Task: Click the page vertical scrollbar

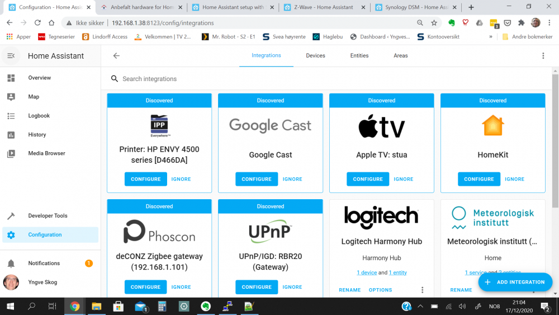Action: 555,141
